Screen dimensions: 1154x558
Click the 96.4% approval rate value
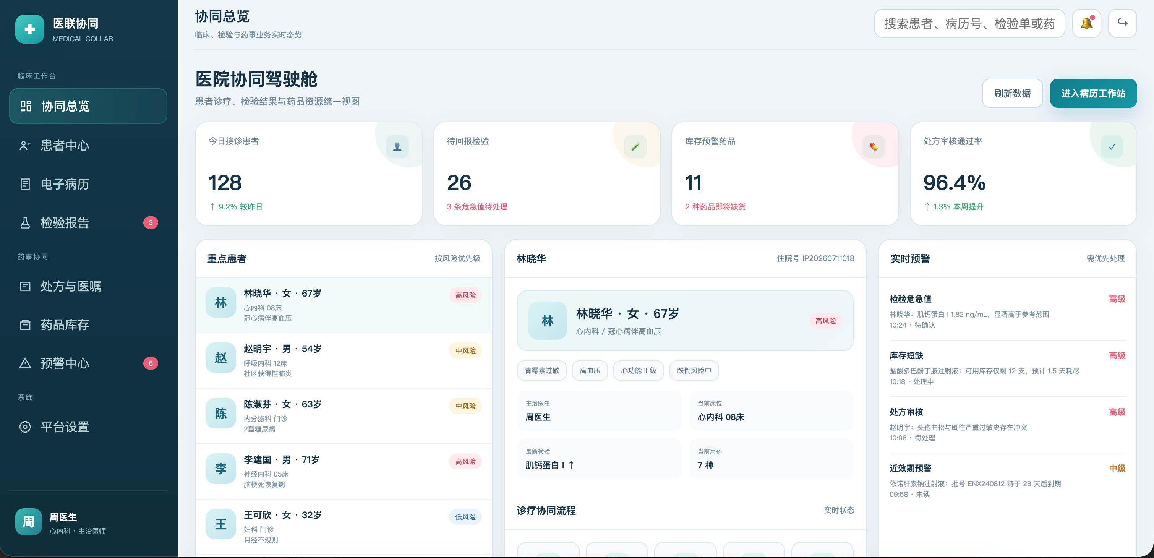pyautogui.click(x=954, y=183)
